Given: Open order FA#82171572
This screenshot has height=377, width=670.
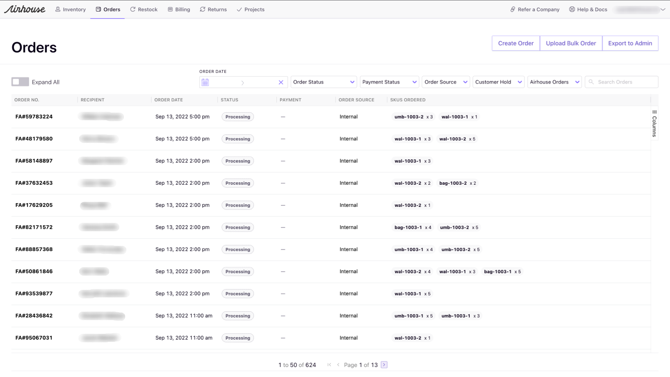Looking at the screenshot, I should [x=34, y=227].
